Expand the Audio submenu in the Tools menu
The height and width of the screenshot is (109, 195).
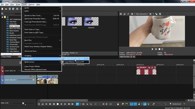pos(42,8)
